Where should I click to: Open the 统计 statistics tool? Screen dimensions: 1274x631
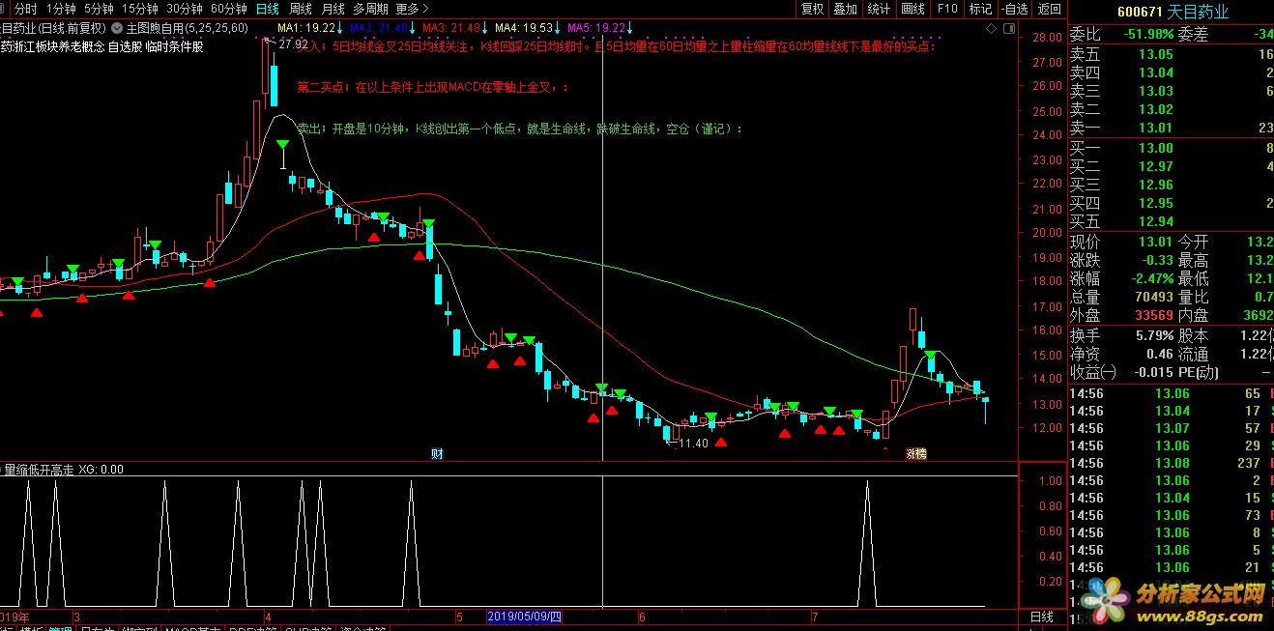[x=879, y=9]
